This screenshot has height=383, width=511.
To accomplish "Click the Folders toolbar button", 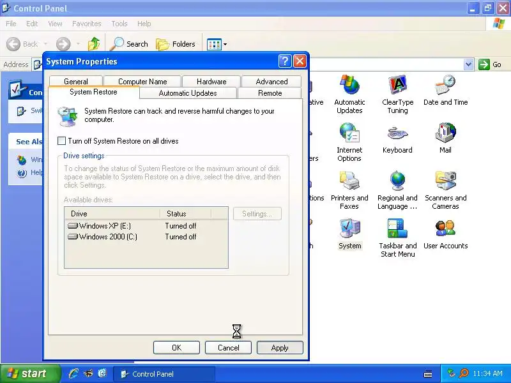I will [176, 44].
